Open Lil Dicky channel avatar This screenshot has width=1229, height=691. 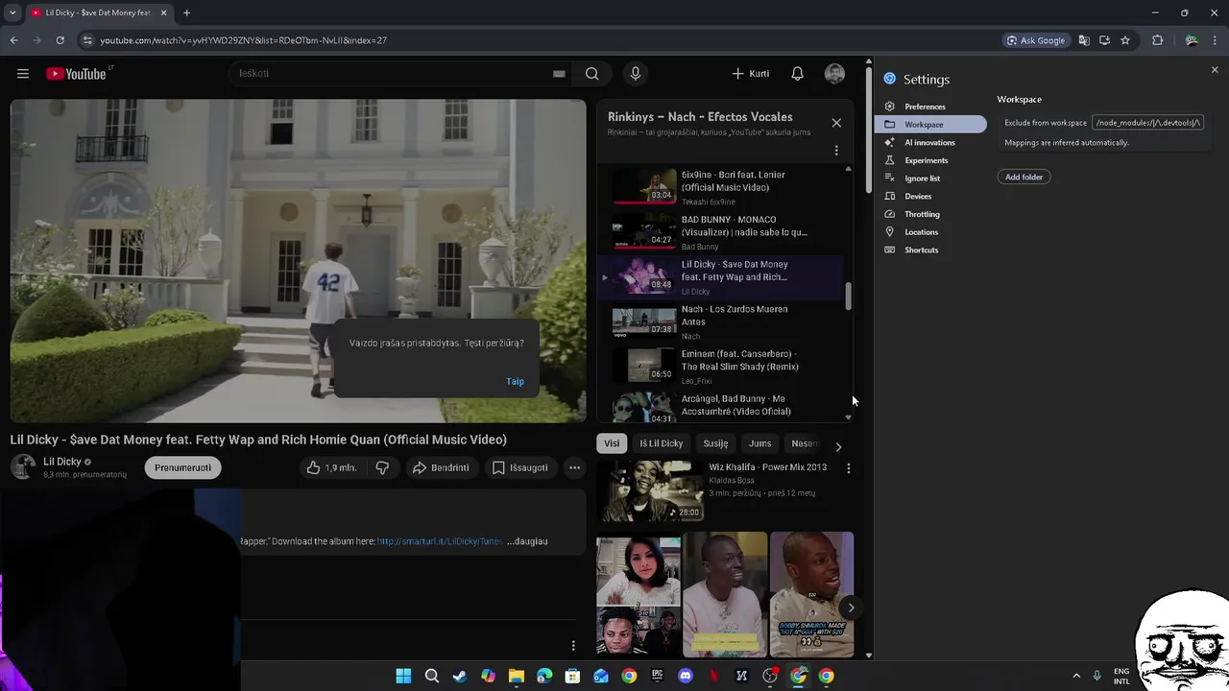pyautogui.click(x=23, y=467)
